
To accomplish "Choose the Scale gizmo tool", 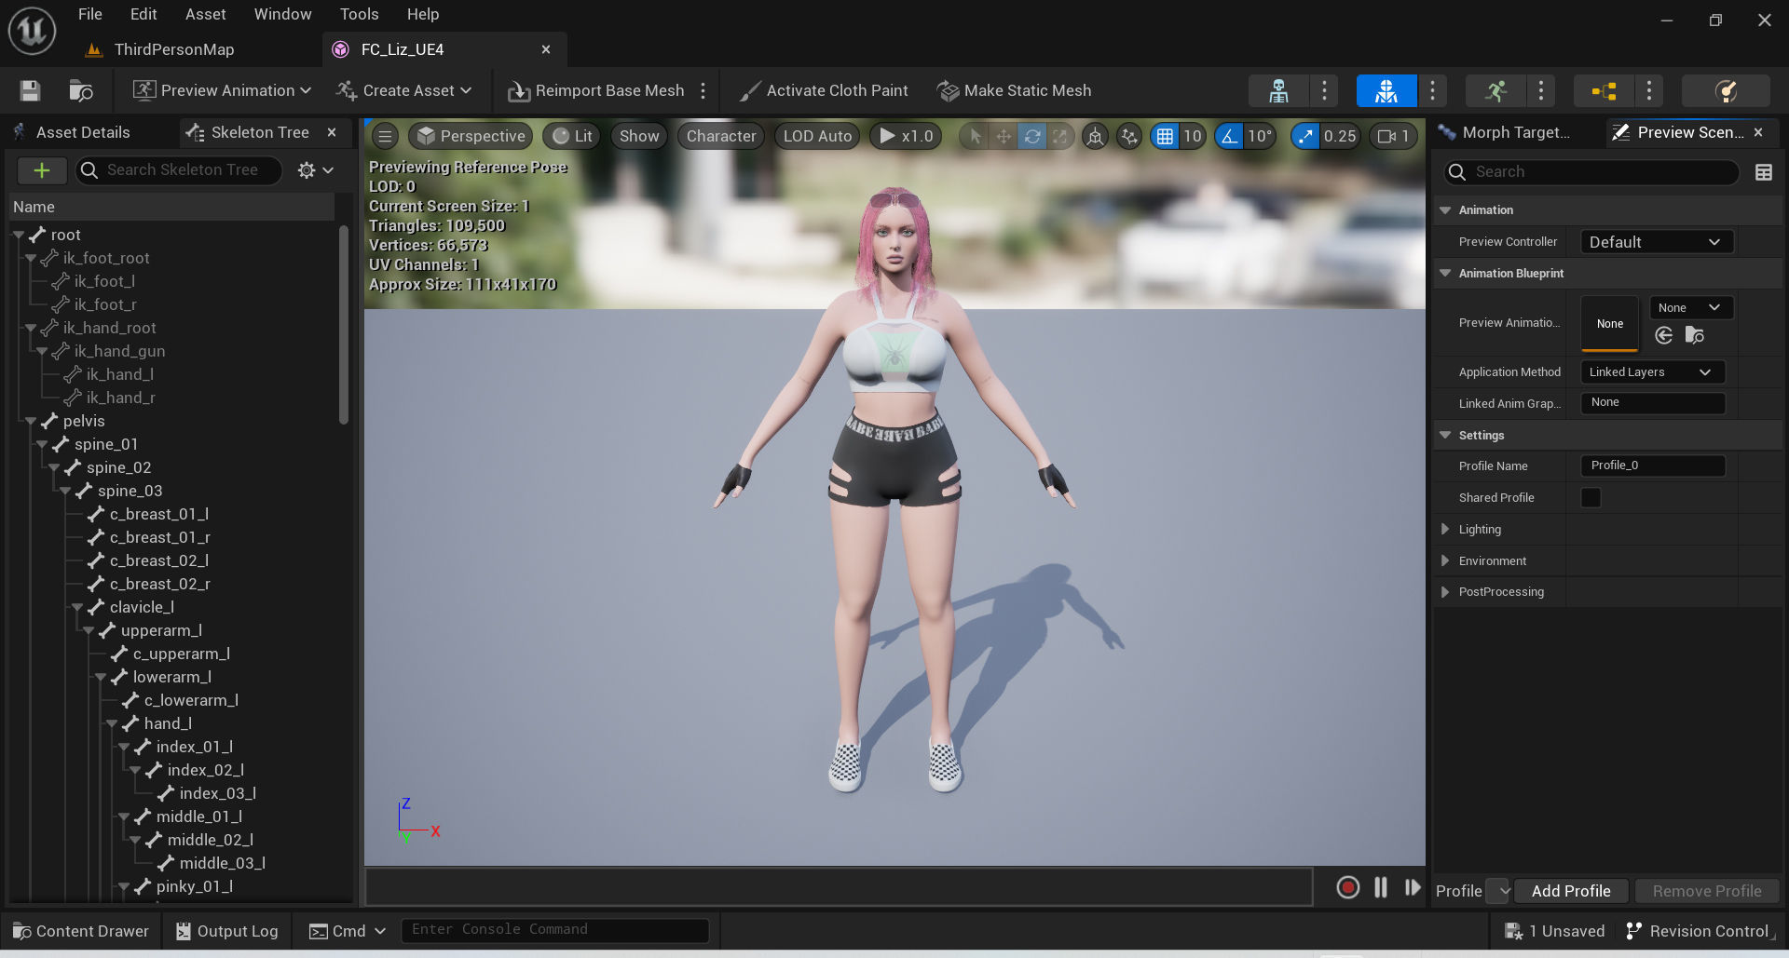I will (x=1060, y=136).
